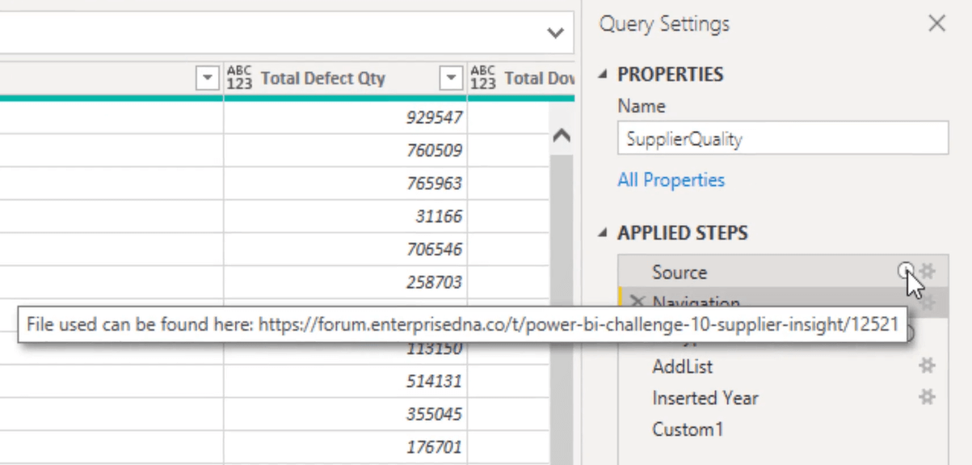Viewport: 972px width, 465px height.
Task: Select the cell with value 31166
Action: click(345, 217)
